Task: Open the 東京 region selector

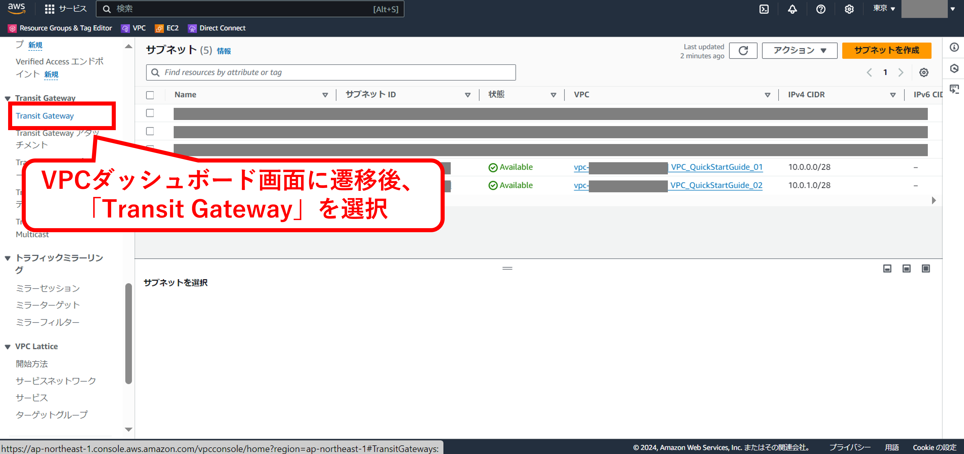Action: coord(884,9)
